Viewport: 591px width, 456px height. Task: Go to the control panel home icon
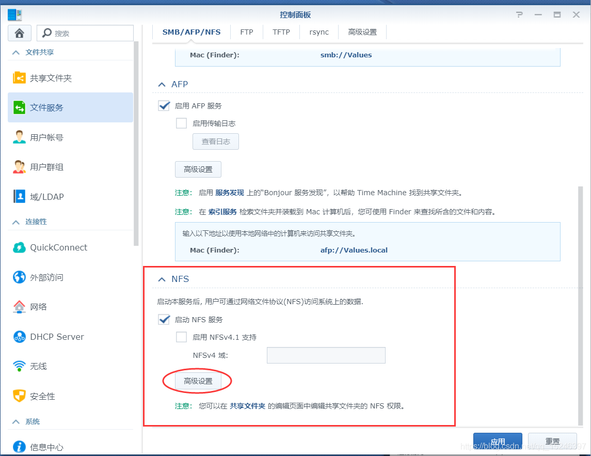[x=19, y=33]
